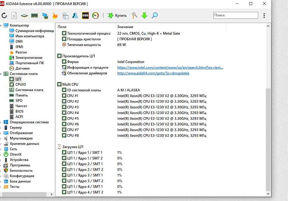Select the CPU #8 row
Viewport: 288px width, 201px height.
(x=134, y=135)
